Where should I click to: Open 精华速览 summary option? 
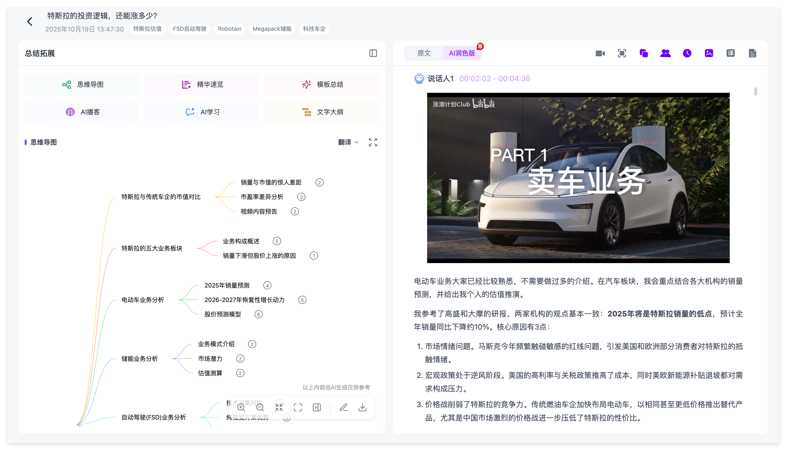click(201, 85)
